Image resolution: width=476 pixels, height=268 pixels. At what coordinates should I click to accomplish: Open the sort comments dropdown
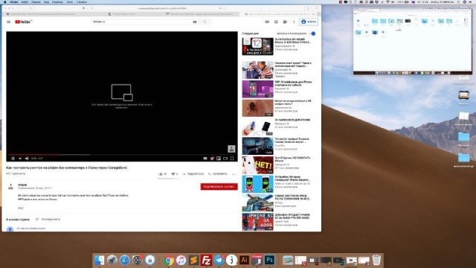tap(48, 219)
